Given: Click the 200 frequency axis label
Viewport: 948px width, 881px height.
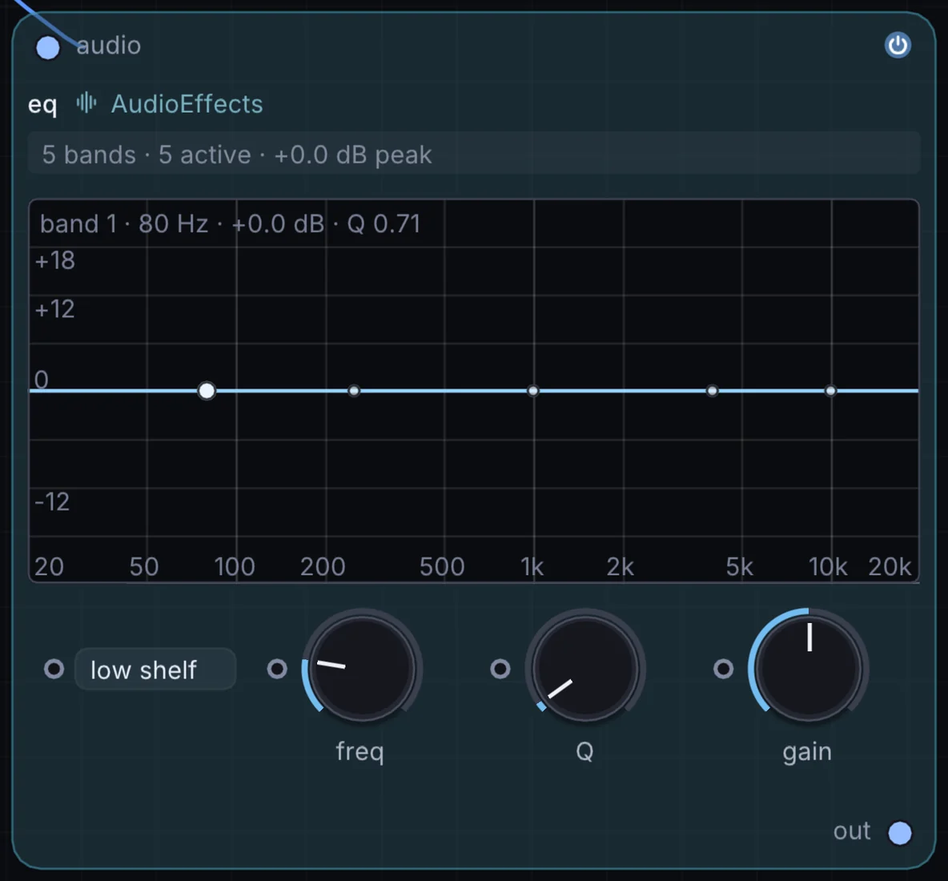Looking at the screenshot, I should pyautogui.click(x=323, y=567).
